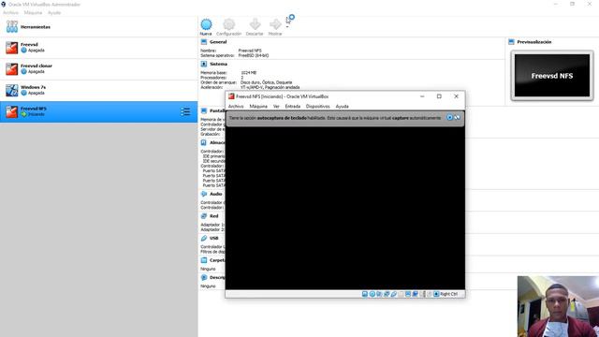This screenshot has height=337, width=599.
Task: Open the dropdown arrow beside Mostrar
Action: tap(287, 27)
